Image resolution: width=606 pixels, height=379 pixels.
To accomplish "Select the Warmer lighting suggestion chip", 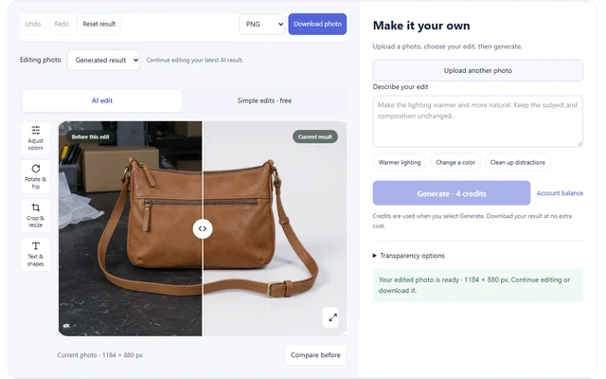I will click(x=400, y=162).
